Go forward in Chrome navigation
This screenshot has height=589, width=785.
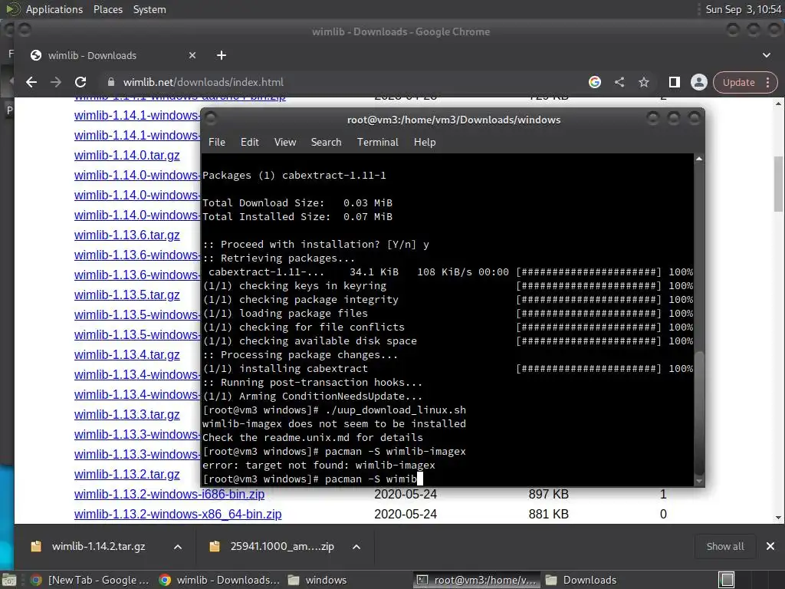pos(55,82)
